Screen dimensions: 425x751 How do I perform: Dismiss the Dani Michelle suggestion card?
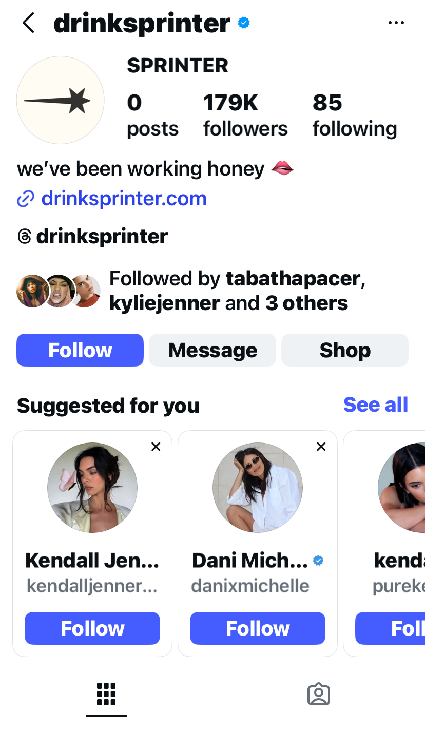(321, 447)
